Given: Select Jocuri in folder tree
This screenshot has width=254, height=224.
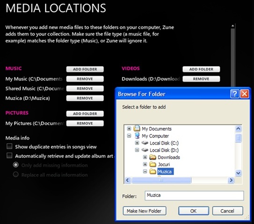Looking at the screenshot, I should pyautogui.click(x=164, y=164).
